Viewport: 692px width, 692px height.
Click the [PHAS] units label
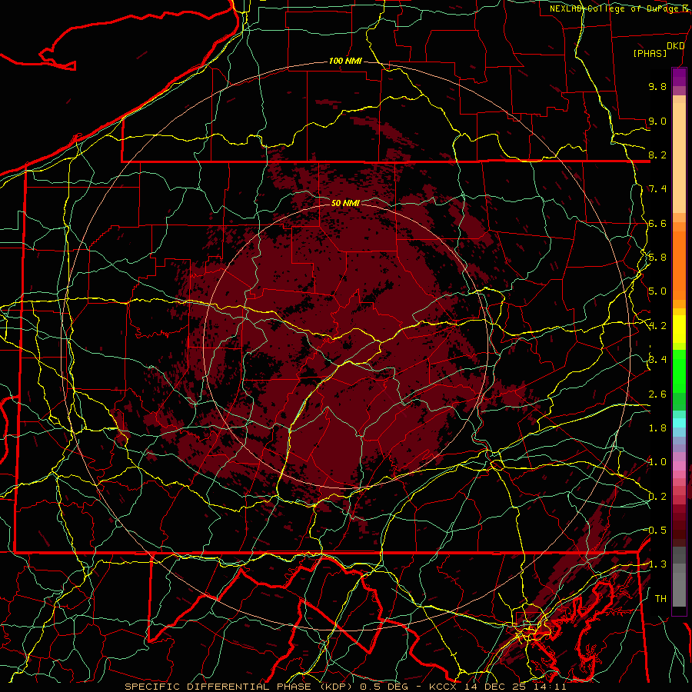click(x=650, y=53)
